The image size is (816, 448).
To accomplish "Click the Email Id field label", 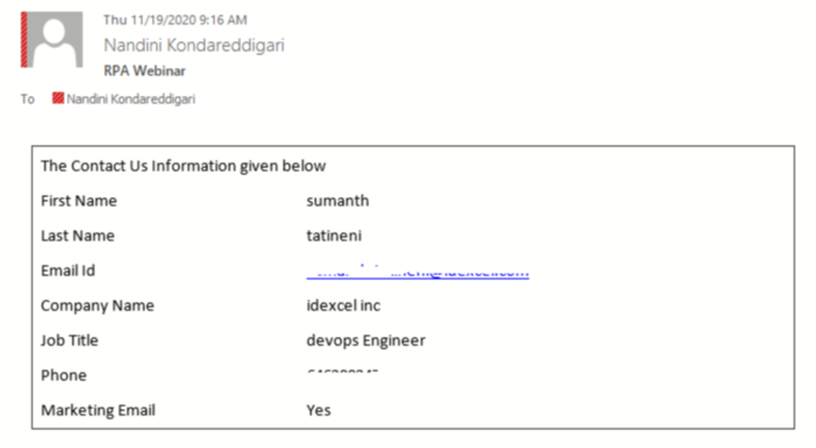I will [68, 271].
